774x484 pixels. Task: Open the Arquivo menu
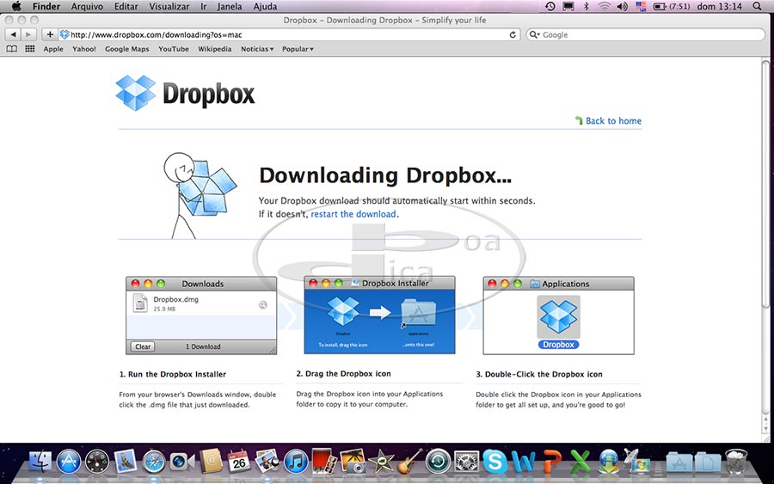click(x=87, y=6)
